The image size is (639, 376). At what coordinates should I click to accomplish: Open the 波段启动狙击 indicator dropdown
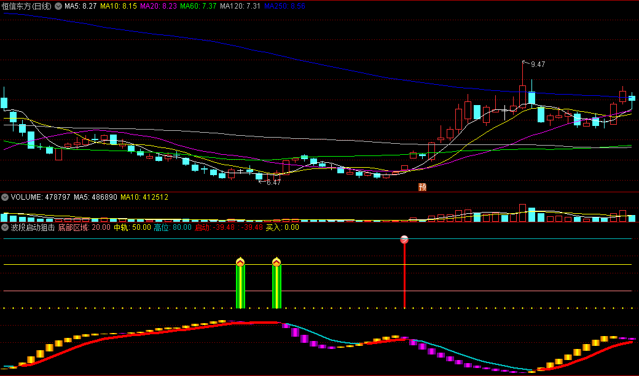5,227
